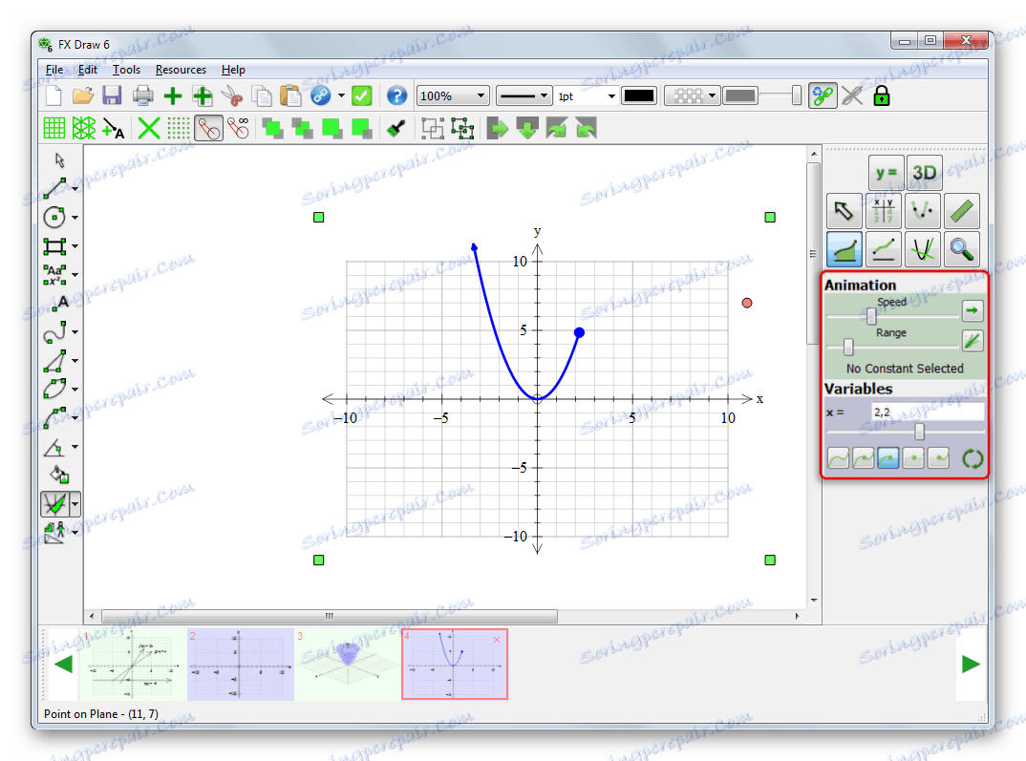Select slide thumbnail 3 with 3D graph
1026x761 pixels.
click(x=347, y=665)
